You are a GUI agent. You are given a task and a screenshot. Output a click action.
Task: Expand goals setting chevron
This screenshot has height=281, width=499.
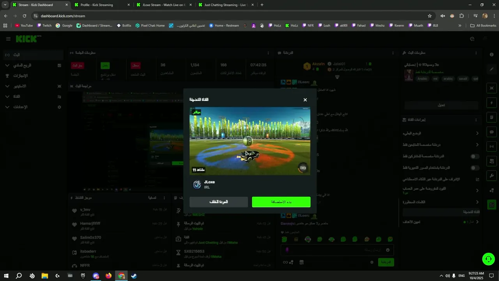(477, 222)
